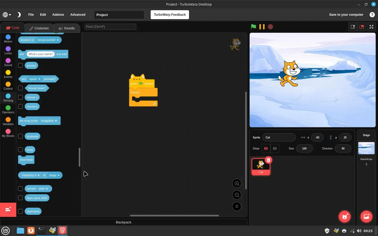Select the Sound block category
The width and height of the screenshot is (378, 236).
pyautogui.click(x=8, y=62)
